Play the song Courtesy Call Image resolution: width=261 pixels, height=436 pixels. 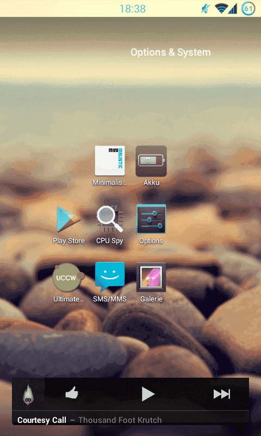click(148, 394)
